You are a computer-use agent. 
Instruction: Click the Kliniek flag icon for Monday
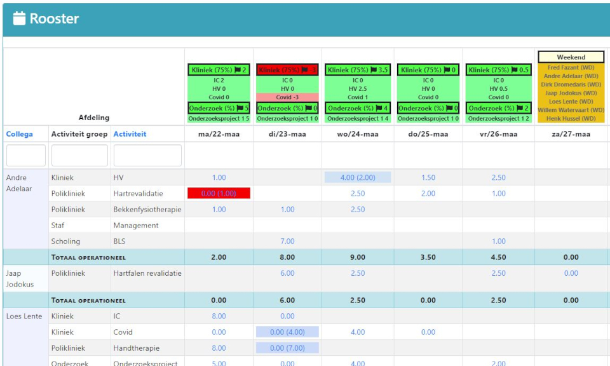pyautogui.click(x=238, y=70)
